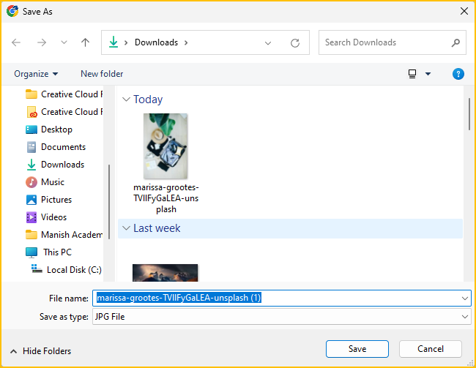Screen dimensions: 476x368
Task: Click the change view layout icon
Action: tap(413, 74)
